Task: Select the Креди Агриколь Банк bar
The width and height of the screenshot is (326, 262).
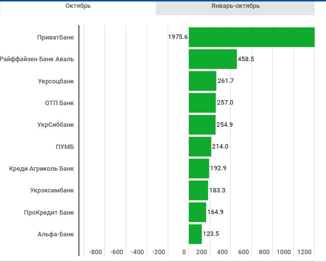Action: coord(199,168)
